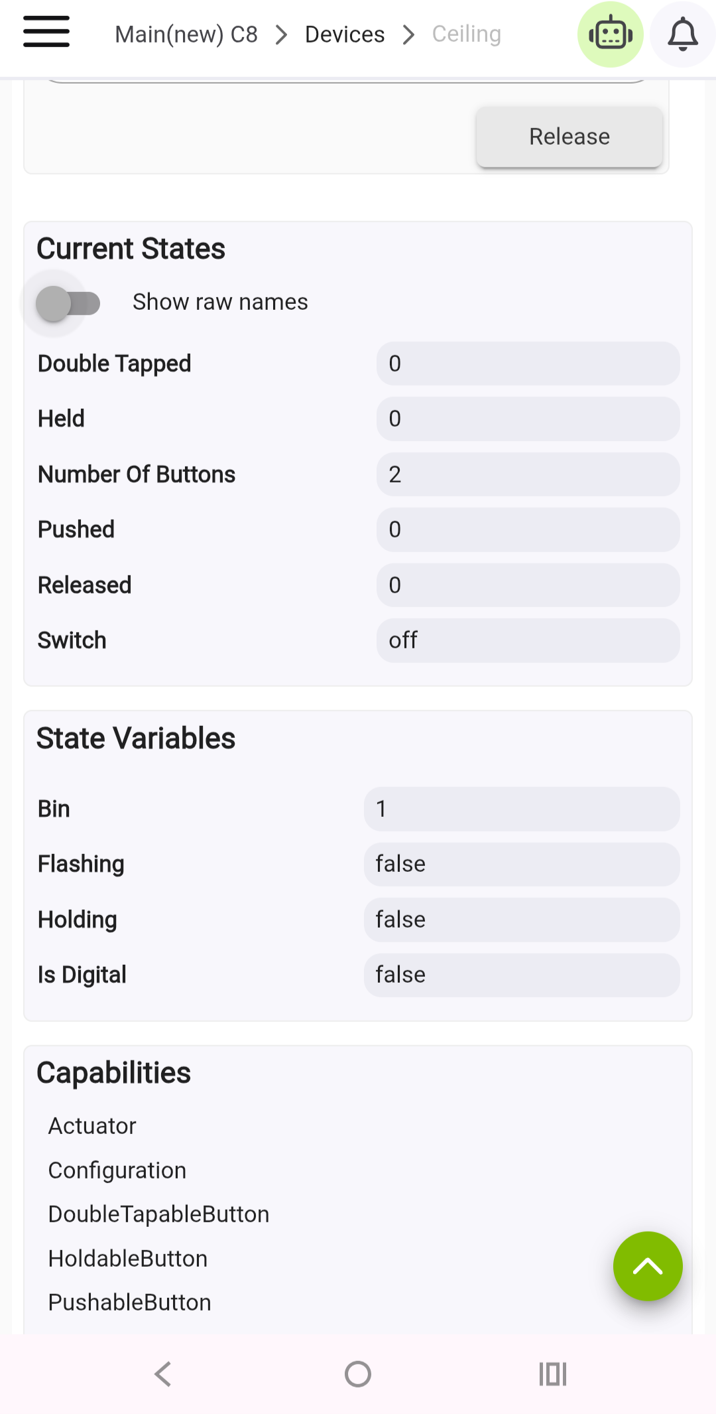Click the Number Of Buttons value field
The image size is (716, 1414).
point(528,474)
